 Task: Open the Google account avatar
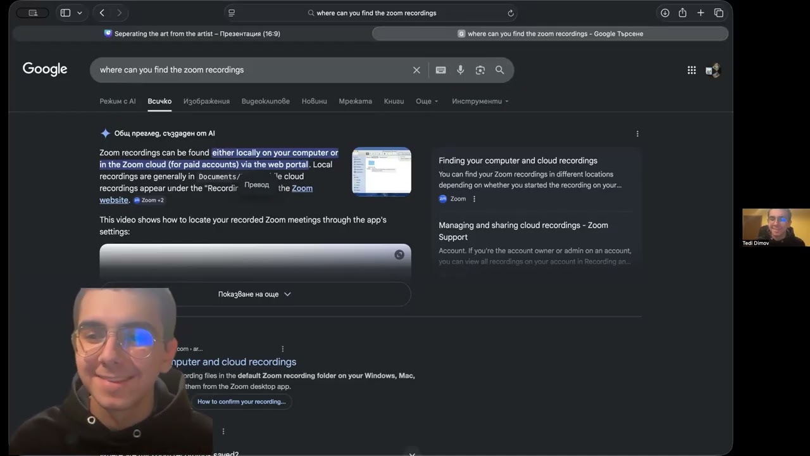[x=713, y=70]
